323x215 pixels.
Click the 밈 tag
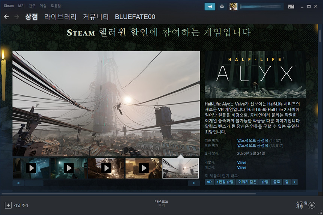tap(287, 182)
